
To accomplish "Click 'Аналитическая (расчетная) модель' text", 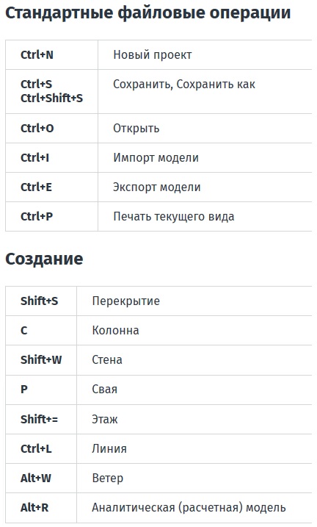I will click(189, 507).
